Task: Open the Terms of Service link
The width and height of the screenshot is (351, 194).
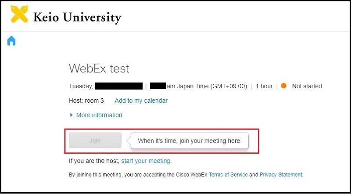Action: [228, 175]
